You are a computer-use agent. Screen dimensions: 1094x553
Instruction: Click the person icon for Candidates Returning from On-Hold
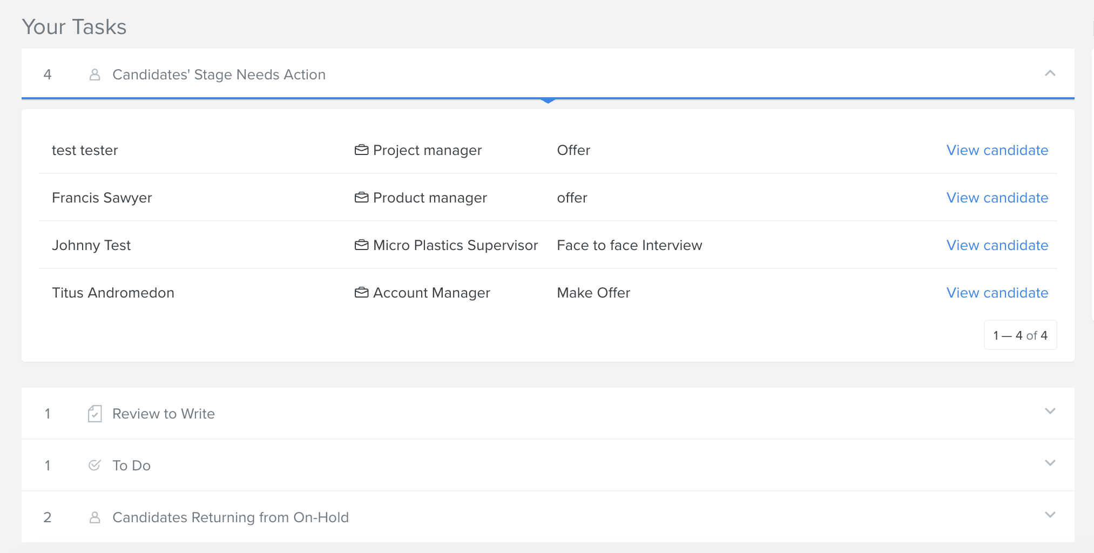click(x=94, y=517)
